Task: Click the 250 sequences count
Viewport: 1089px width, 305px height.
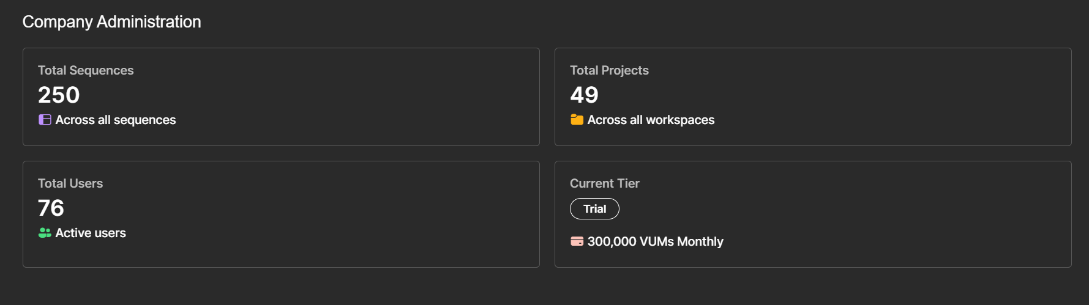Action: point(59,95)
